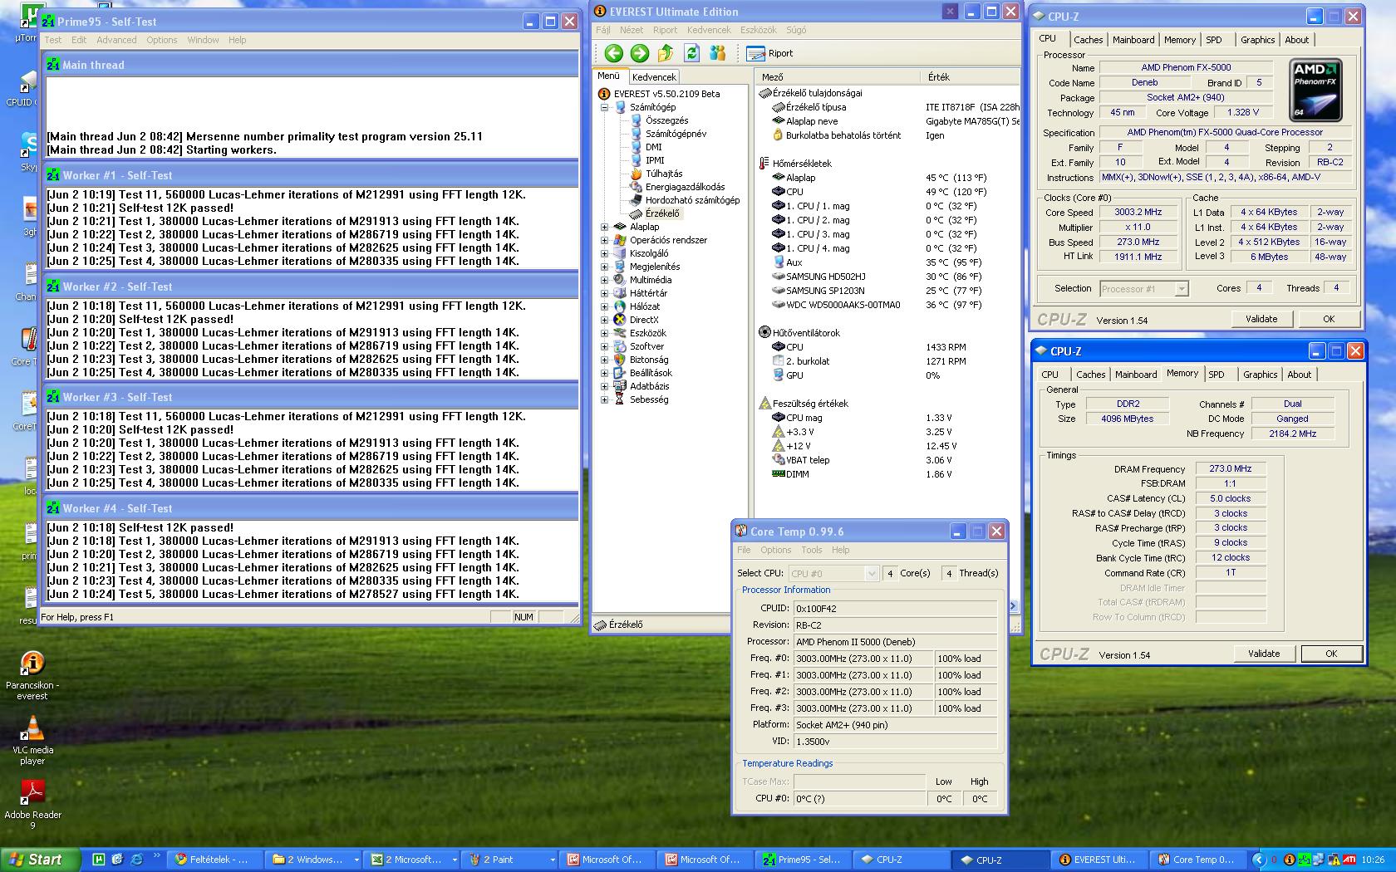Image resolution: width=1396 pixels, height=872 pixels.
Task: Open Core Temp Select CPU dropdown
Action: point(871,573)
